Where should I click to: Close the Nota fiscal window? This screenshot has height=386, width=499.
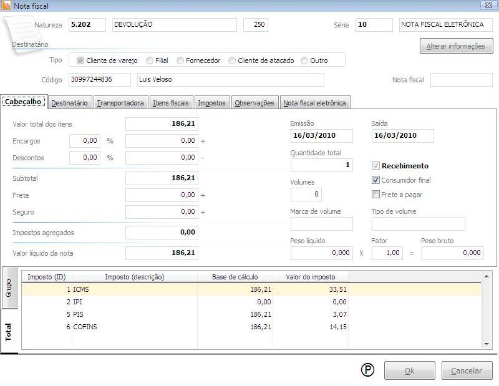pos(488,6)
